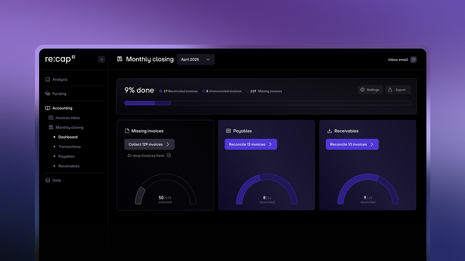The image size is (465, 261).
Task: Click Collect 129 invoices button
Action: point(149,144)
